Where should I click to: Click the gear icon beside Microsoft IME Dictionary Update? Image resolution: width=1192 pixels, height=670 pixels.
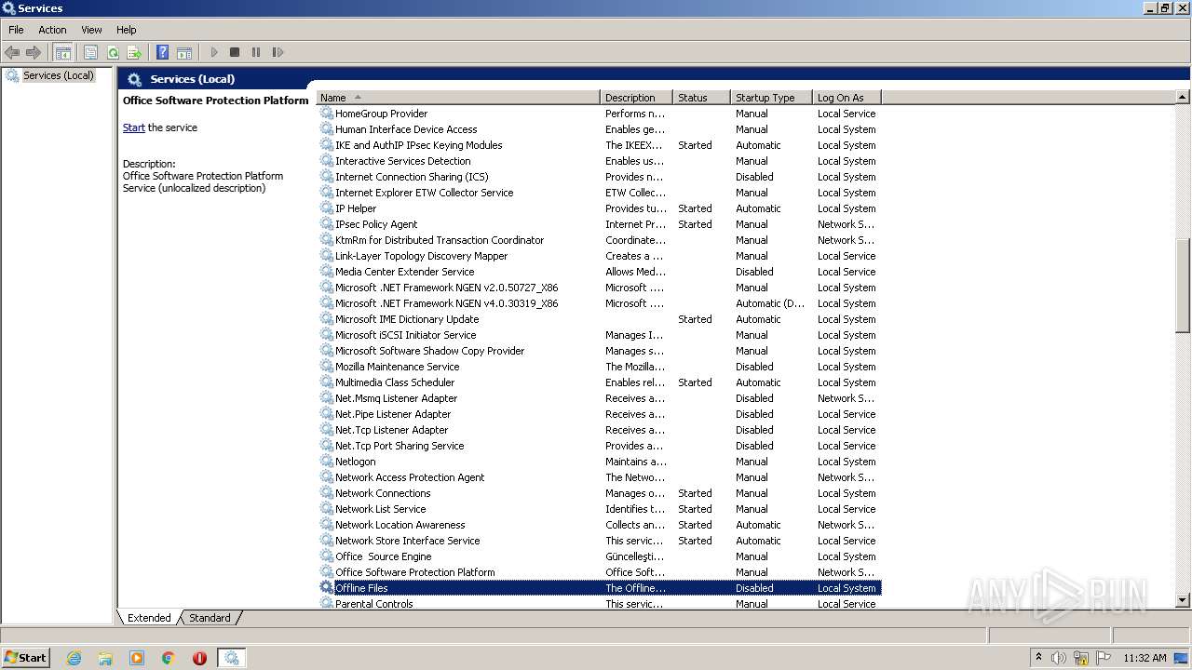click(327, 319)
